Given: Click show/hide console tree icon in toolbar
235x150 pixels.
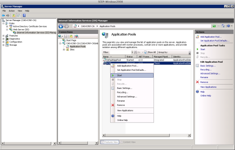Looking at the screenshot, I should click(19, 15).
